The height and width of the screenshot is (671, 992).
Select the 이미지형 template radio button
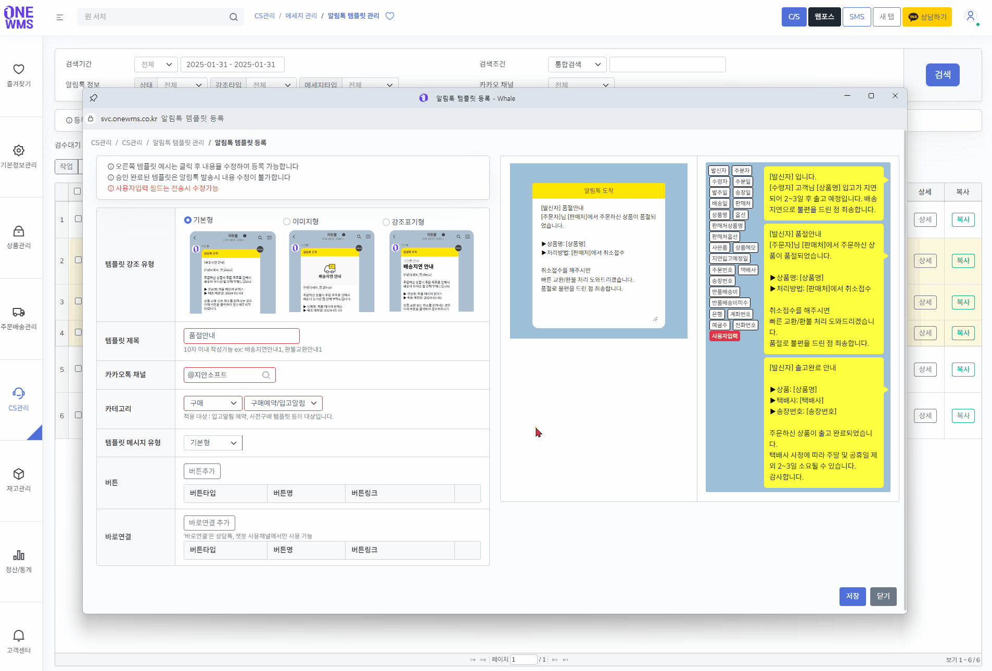287,222
